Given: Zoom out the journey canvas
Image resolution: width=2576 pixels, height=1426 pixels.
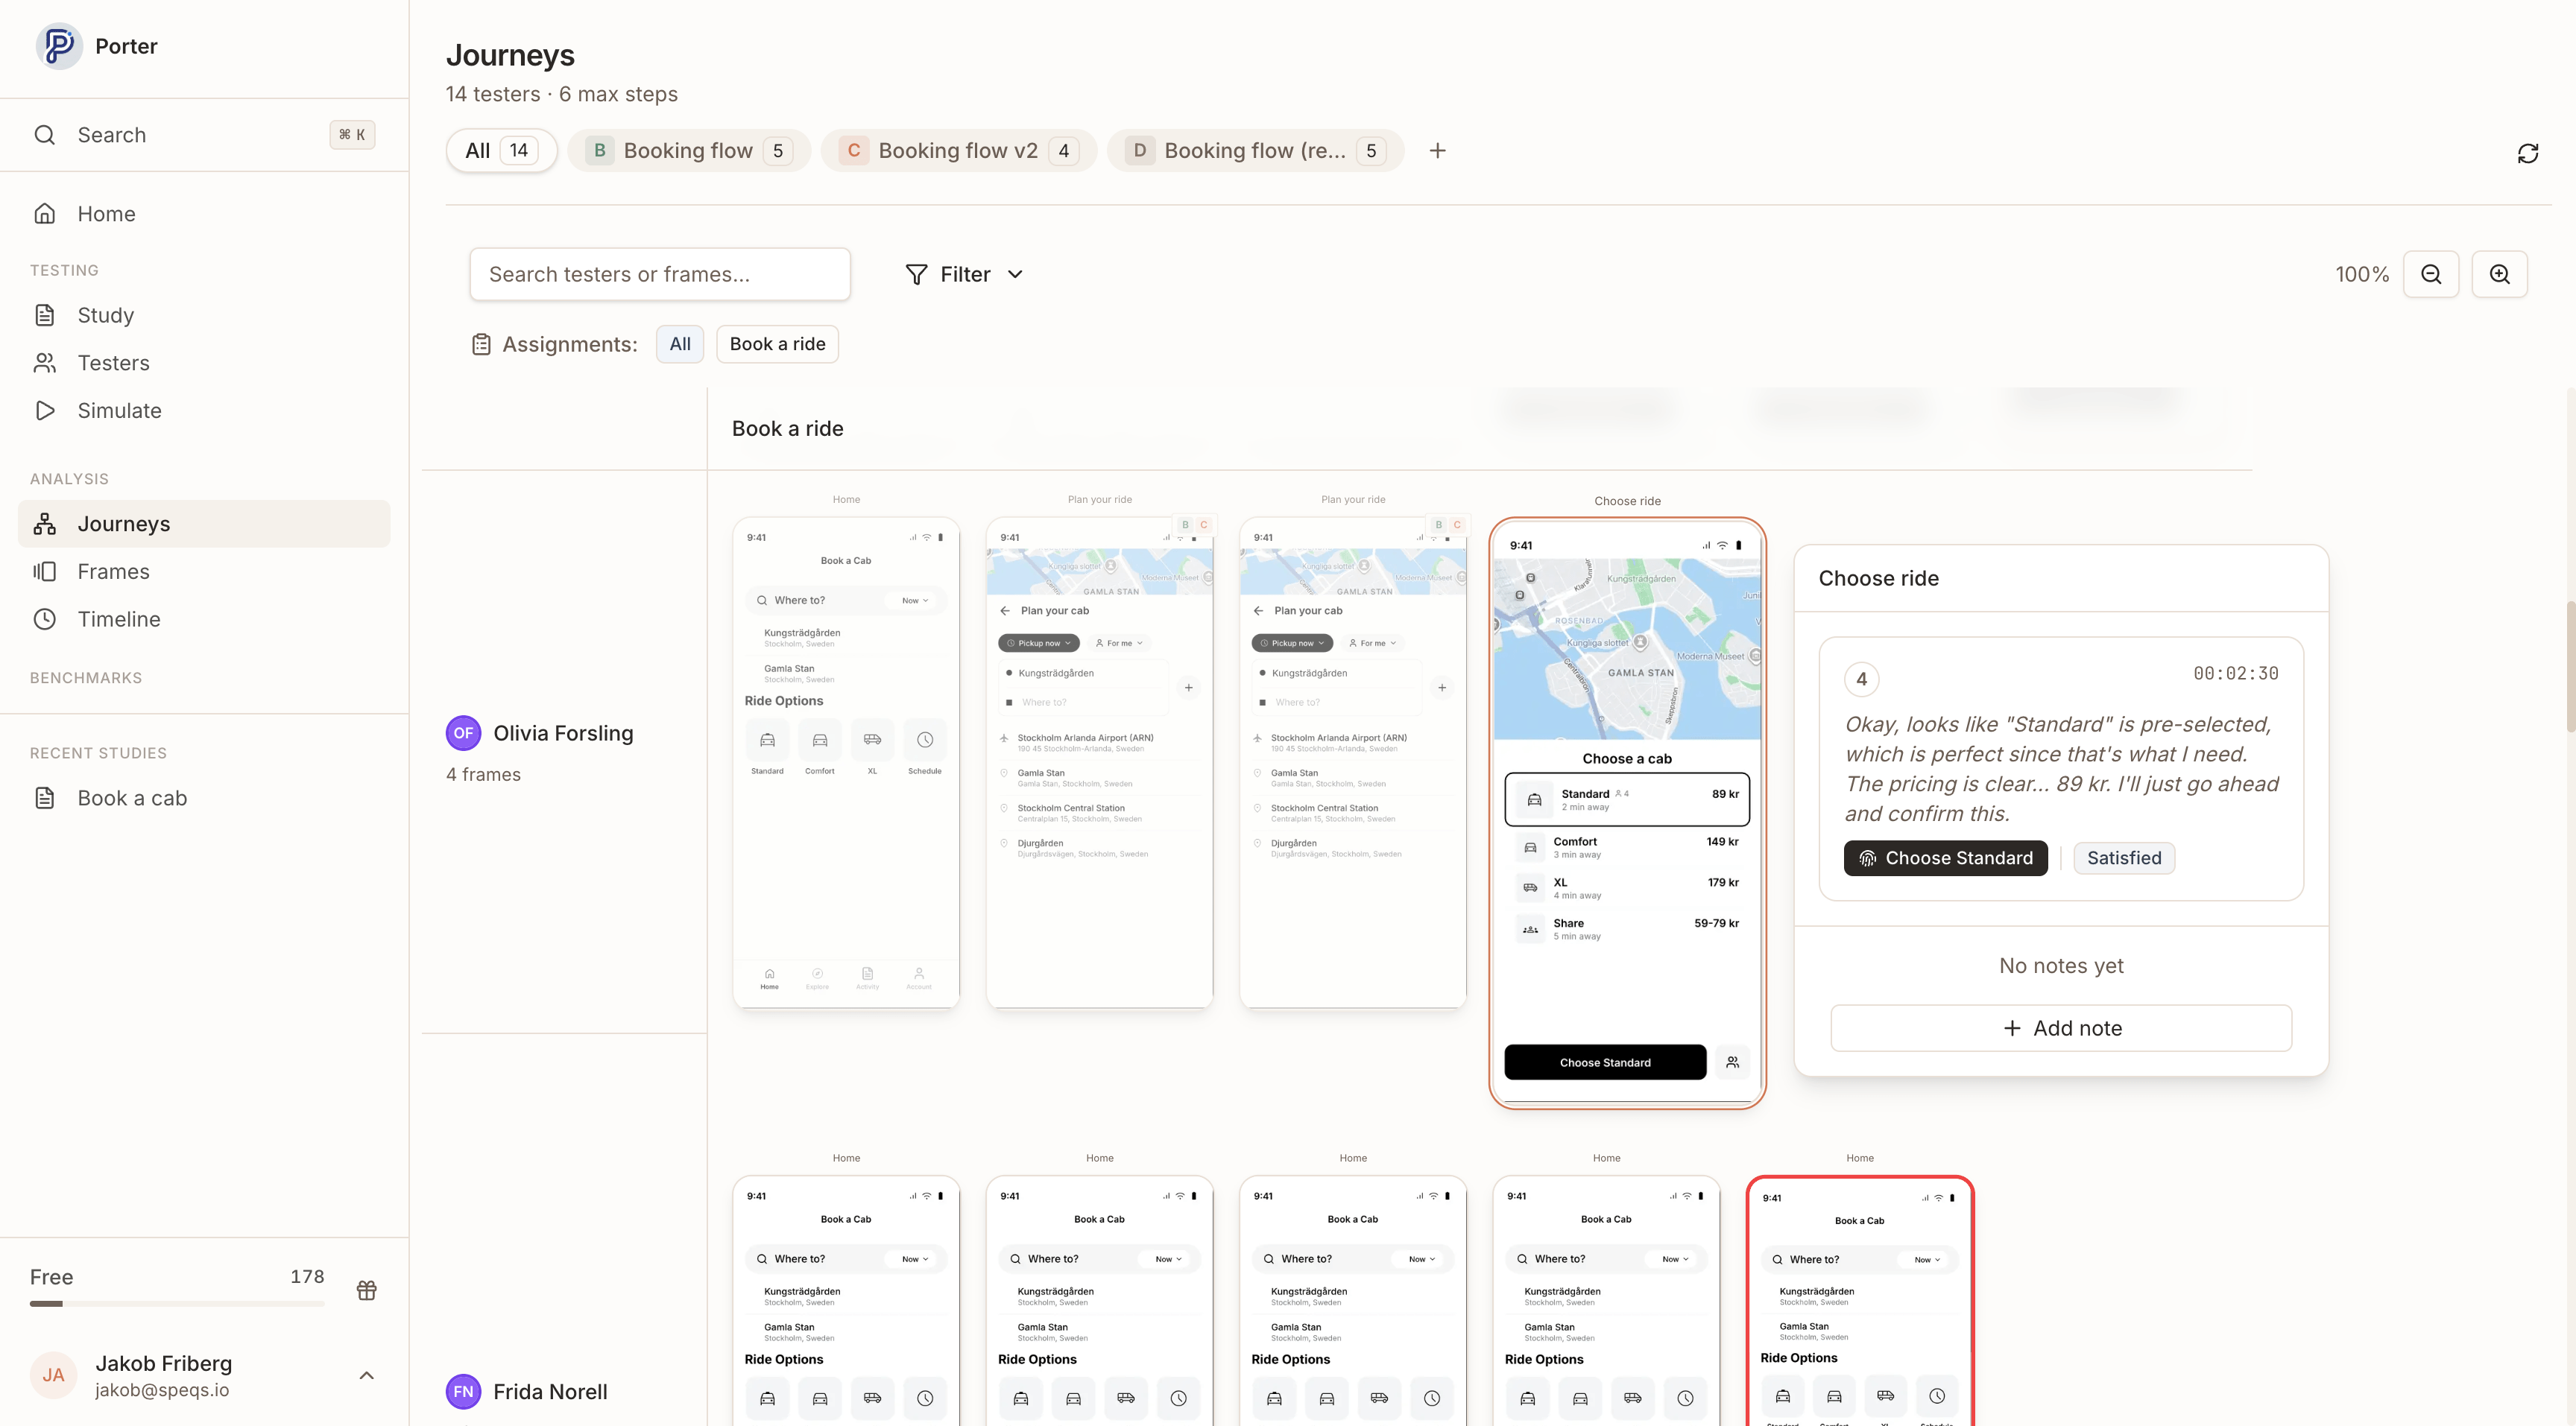Looking at the screenshot, I should [2432, 274].
